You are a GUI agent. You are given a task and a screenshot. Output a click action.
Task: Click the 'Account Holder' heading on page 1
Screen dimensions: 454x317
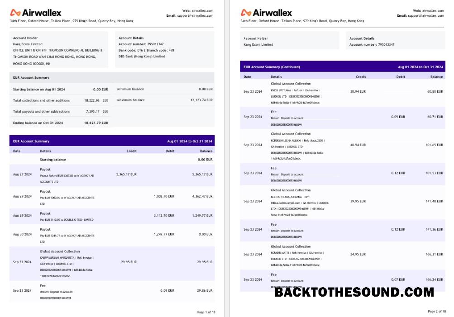(x=25, y=38)
